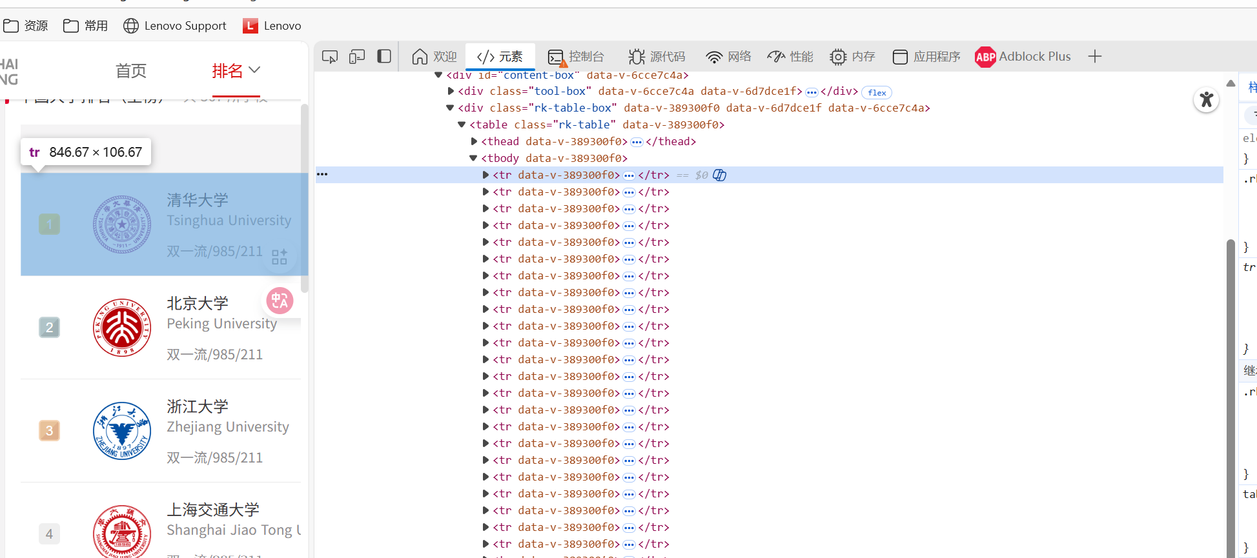1257x558 pixels.
Task: Expand the tool-box div node
Action: pyautogui.click(x=451, y=92)
